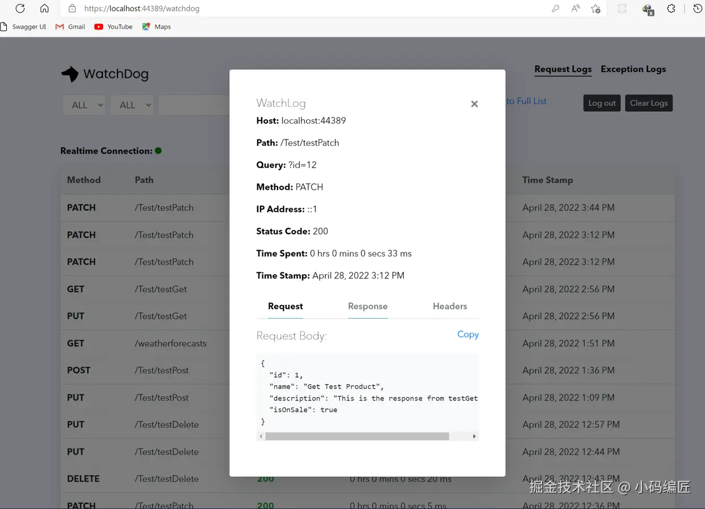This screenshot has height=509, width=705.
Task: Click the search input field beside filters
Action: (194, 105)
